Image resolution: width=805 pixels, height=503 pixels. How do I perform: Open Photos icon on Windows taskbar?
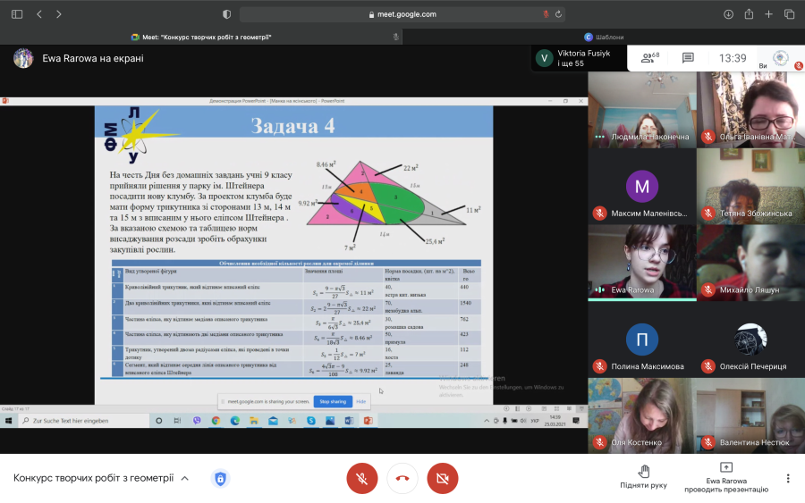(329, 421)
